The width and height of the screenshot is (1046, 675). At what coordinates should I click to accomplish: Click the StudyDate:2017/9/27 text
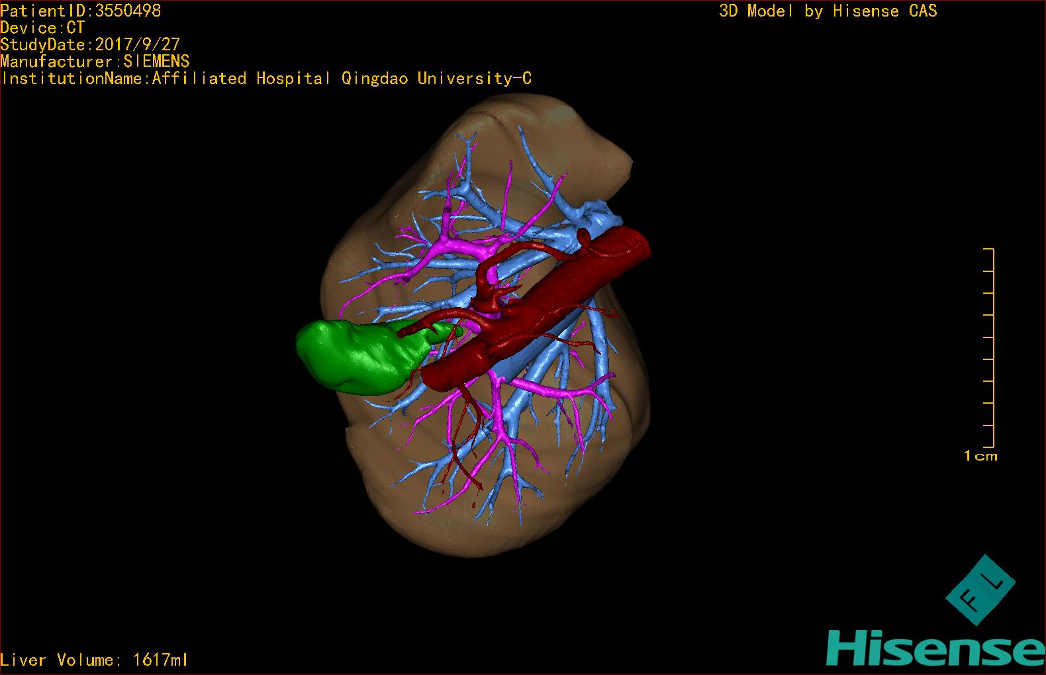[x=90, y=44]
